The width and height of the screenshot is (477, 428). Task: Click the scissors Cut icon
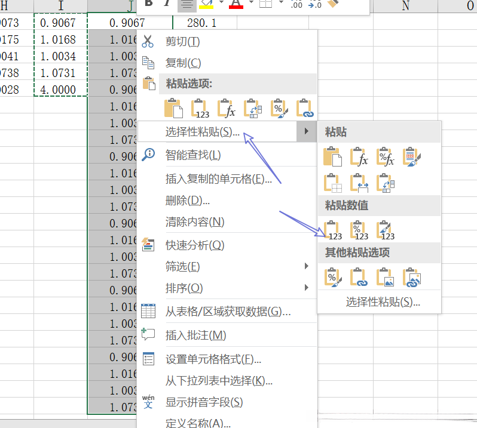click(x=148, y=41)
